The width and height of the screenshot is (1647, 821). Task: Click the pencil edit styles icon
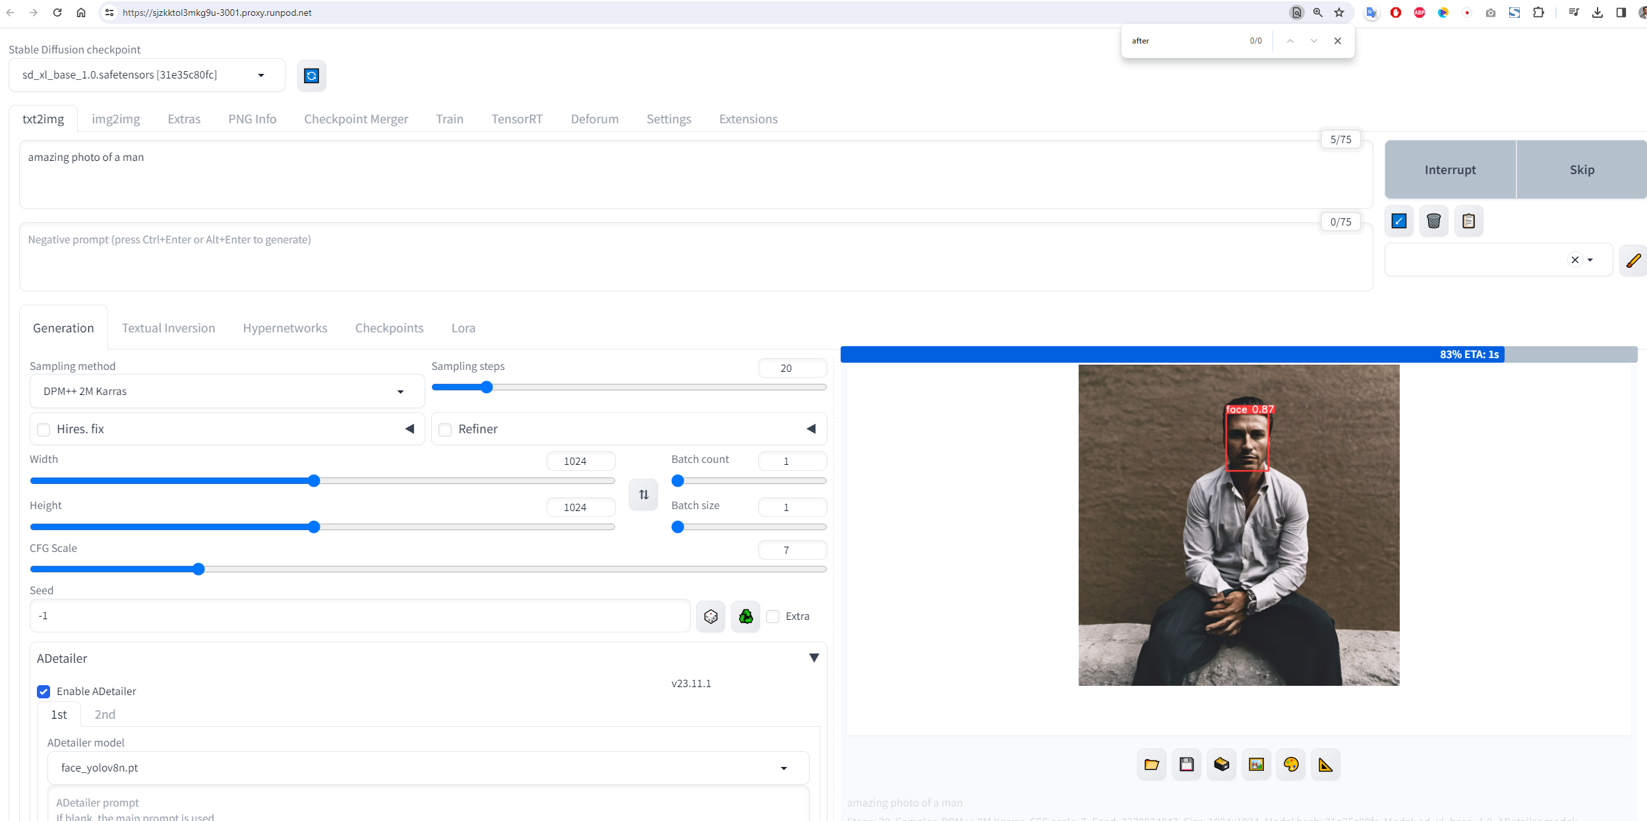(1632, 260)
